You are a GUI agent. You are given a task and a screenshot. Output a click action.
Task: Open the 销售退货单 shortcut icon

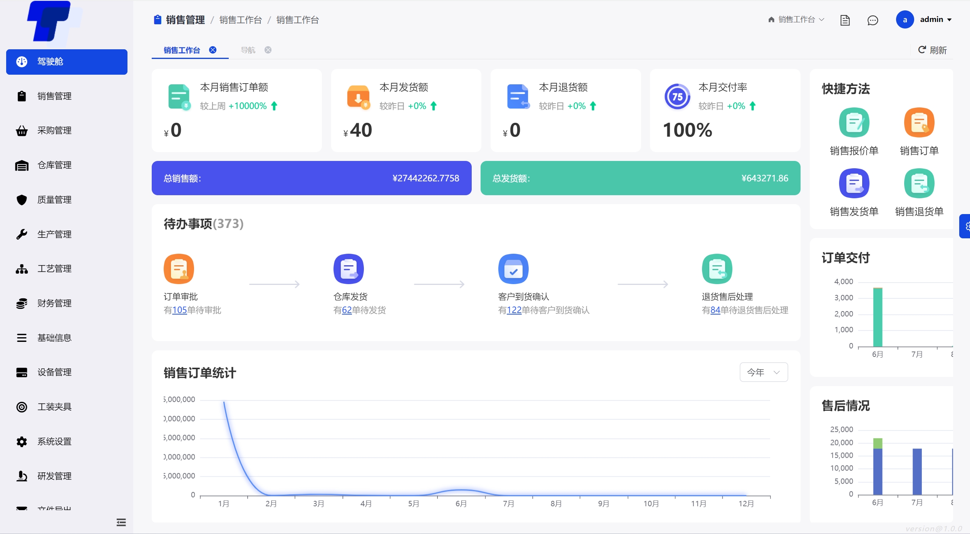919,183
